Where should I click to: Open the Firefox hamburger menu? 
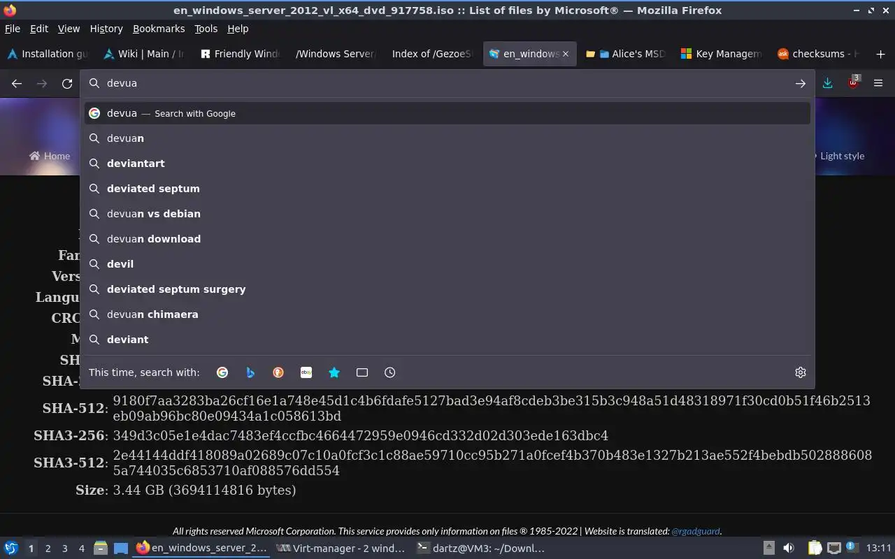pos(878,83)
